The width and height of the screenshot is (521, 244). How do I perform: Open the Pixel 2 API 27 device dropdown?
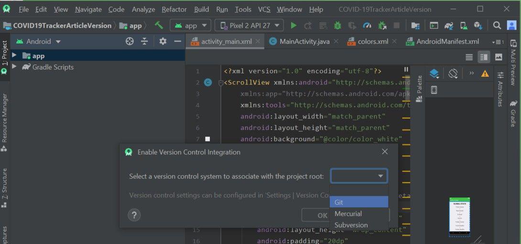coord(249,26)
